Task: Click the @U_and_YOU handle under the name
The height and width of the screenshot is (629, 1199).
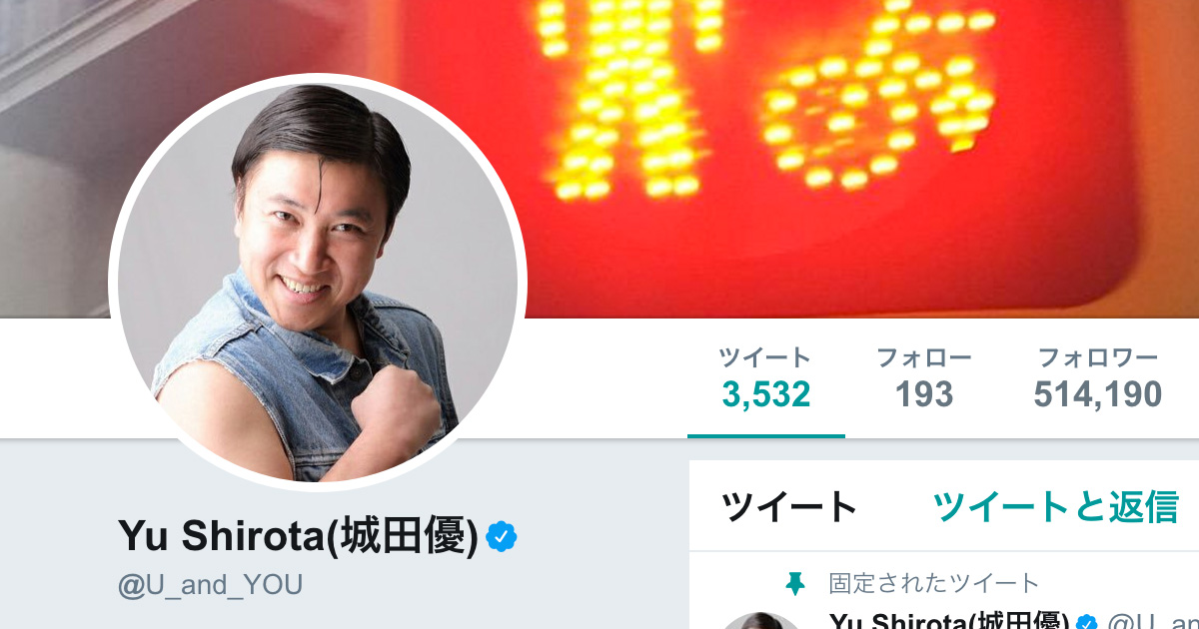Action: click(210, 585)
